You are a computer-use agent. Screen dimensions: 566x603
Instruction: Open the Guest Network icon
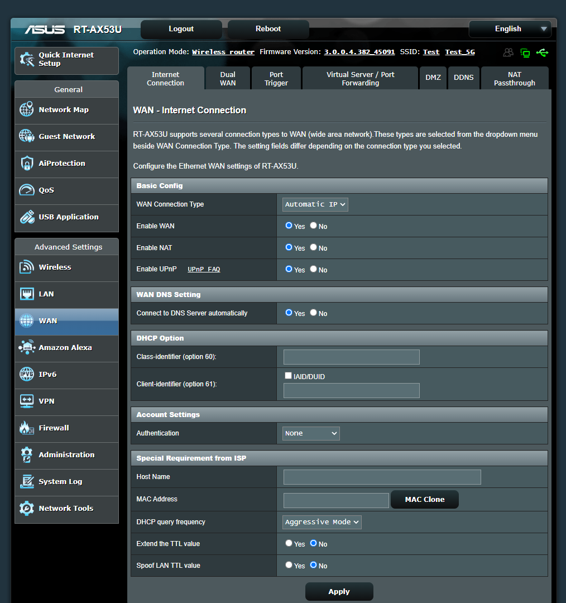point(27,136)
